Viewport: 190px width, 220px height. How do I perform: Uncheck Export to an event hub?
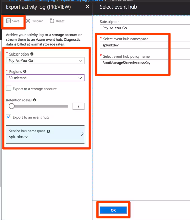[x=9, y=117]
